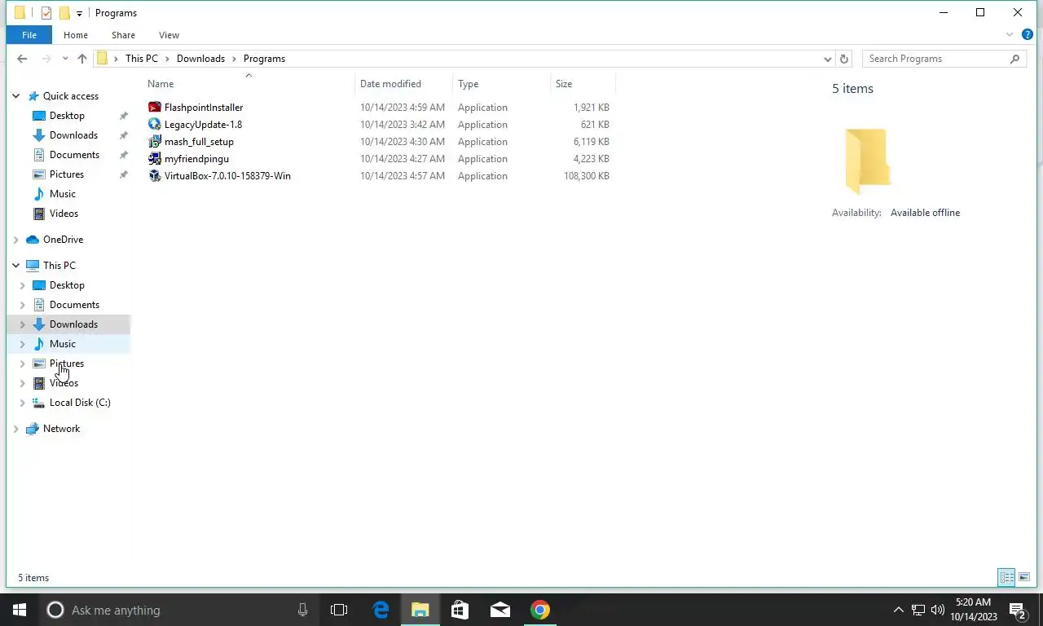Click the search magnifier icon

coord(1014,59)
